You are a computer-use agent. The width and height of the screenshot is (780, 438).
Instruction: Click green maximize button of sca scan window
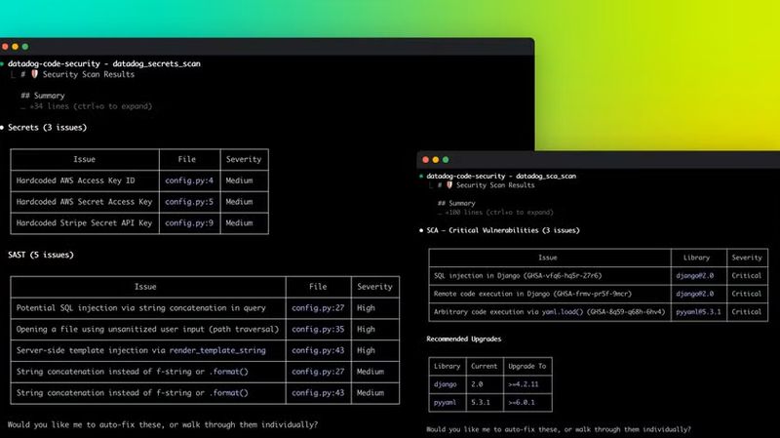[x=446, y=160]
